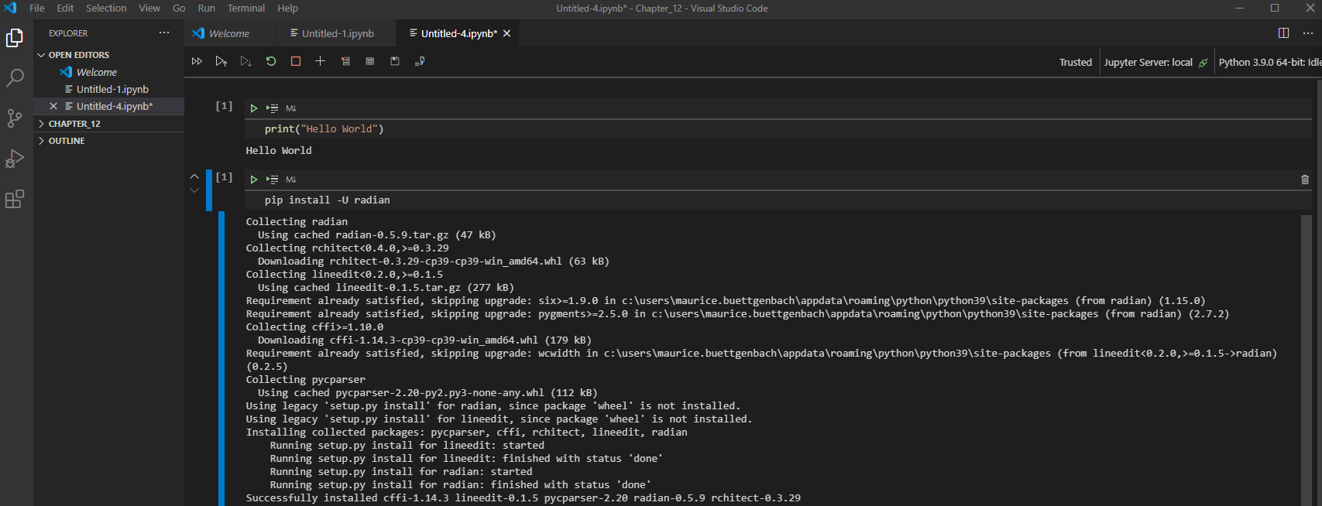Click the 'Collecting radian' output line
Image resolution: width=1322 pixels, height=506 pixels.
pyautogui.click(x=297, y=221)
